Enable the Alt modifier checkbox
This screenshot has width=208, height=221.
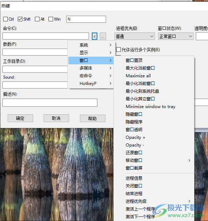pyautogui.click(x=37, y=19)
